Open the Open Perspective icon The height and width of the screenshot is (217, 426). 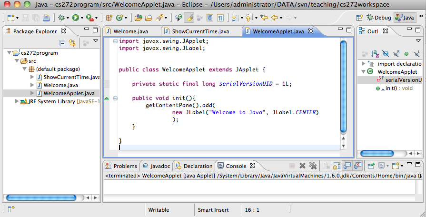360,18
